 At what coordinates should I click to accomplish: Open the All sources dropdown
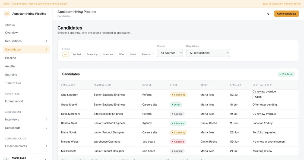[170, 53]
